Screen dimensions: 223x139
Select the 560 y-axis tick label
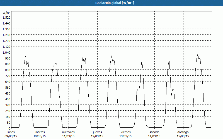6,87
